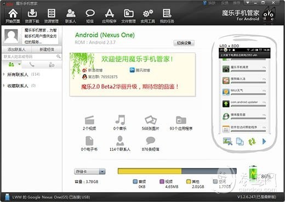Open the 联系人 contacts section in toolbar
This screenshot has height=202, width=285.
click(71, 16)
